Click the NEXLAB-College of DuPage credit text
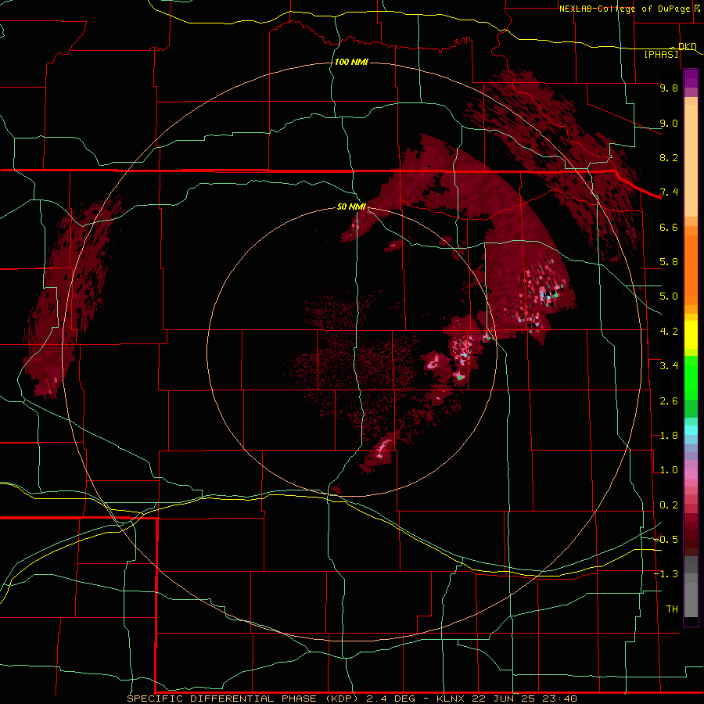This screenshot has height=704, width=704. [x=624, y=9]
